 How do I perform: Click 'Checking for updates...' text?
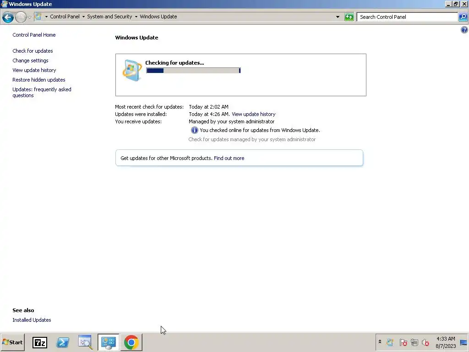[x=175, y=63]
